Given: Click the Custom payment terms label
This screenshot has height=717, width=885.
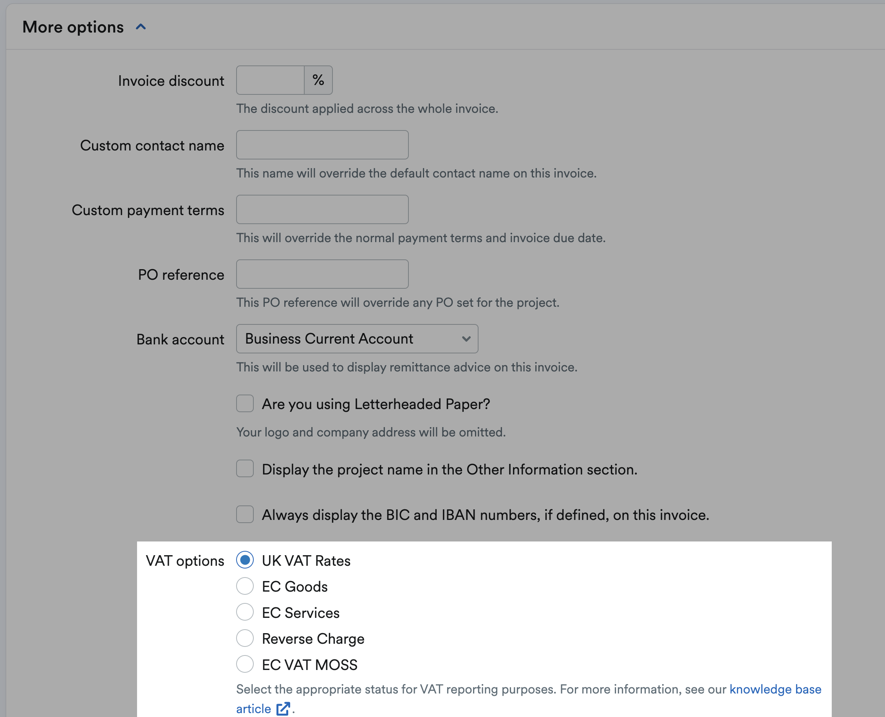Looking at the screenshot, I should pyautogui.click(x=148, y=210).
